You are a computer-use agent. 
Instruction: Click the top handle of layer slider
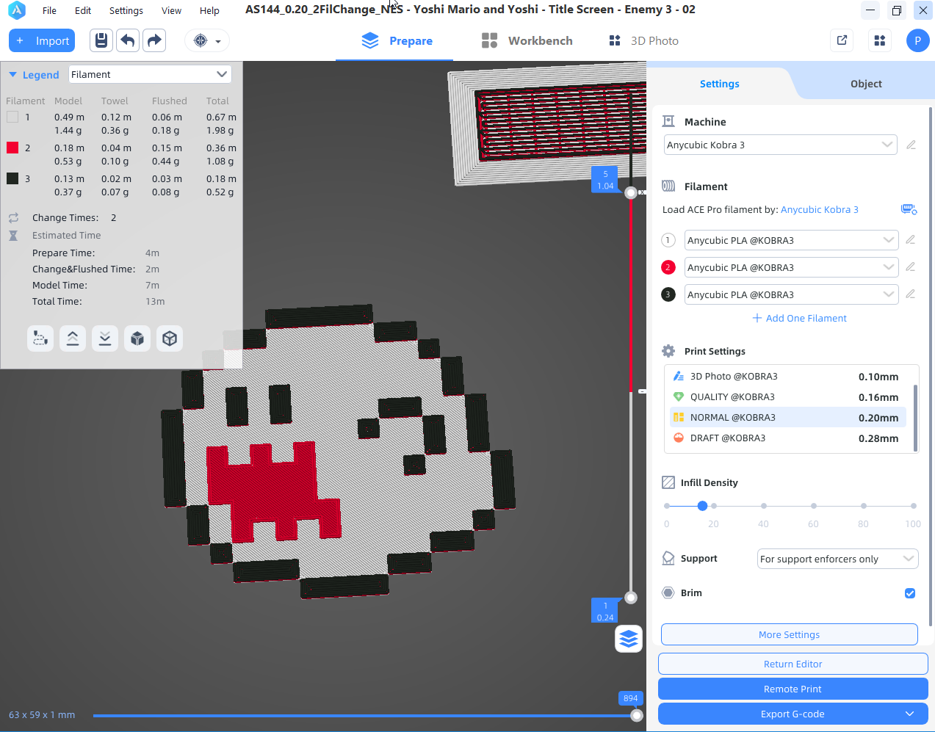[x=631, y=193]
